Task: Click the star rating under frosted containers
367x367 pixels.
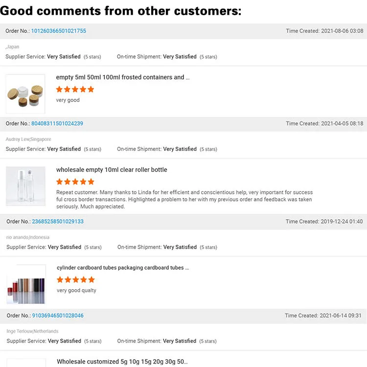Action: pos(75,89)
